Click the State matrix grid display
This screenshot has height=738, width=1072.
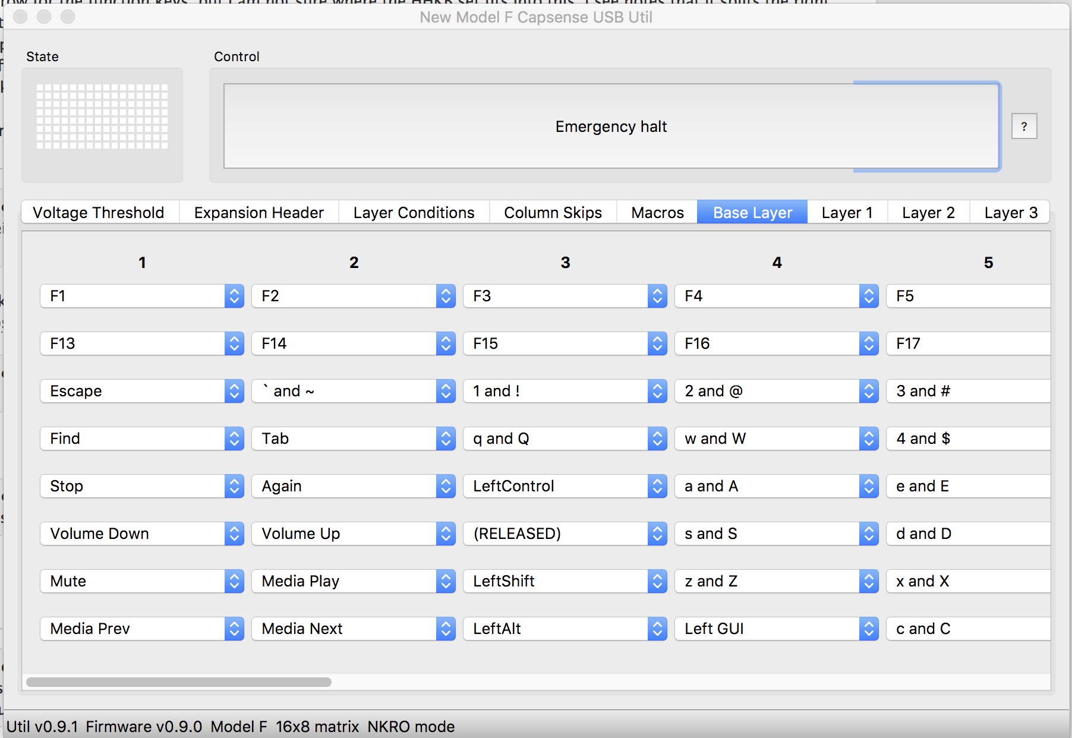[102, 116]
